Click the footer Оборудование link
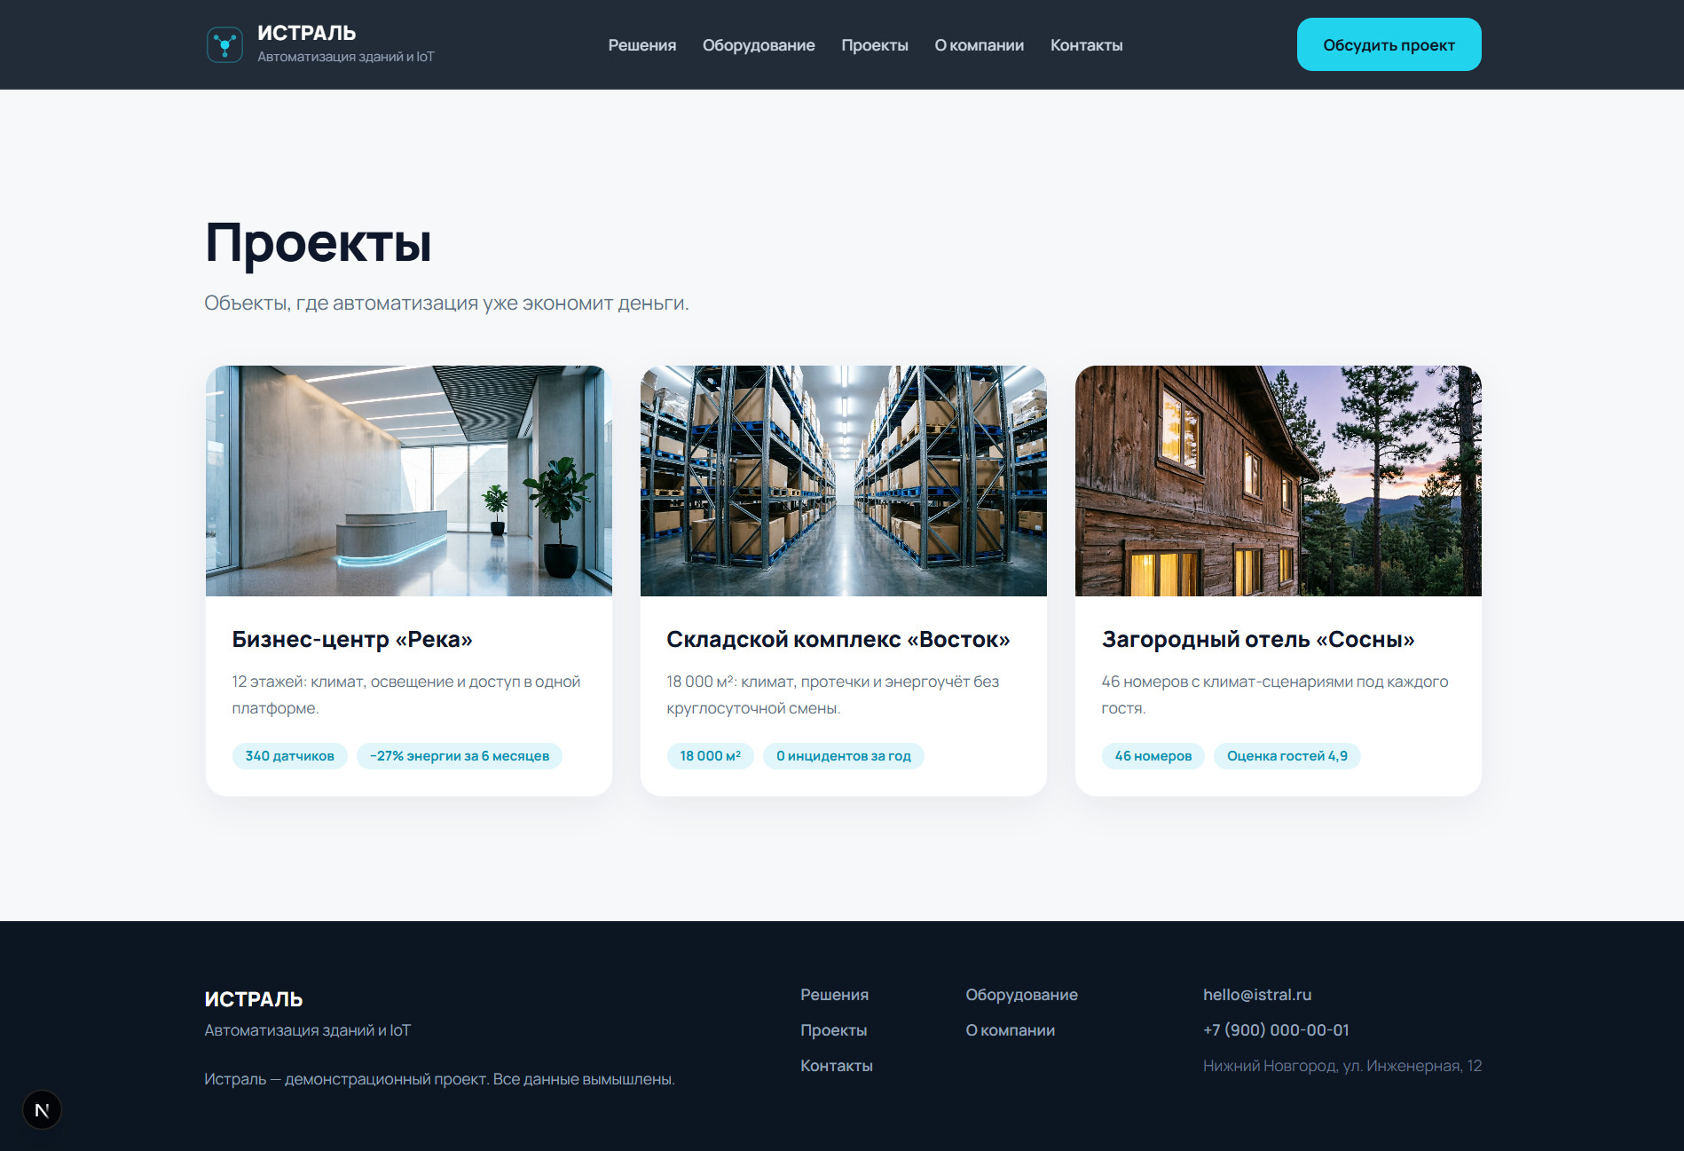The width and height of the screenshot is (1684, 1151). 1022,995
